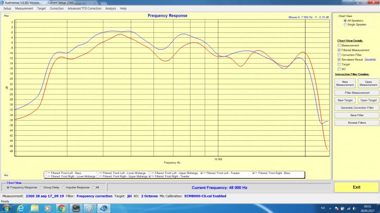Open the Analysis menu
Viewport: 380px width, 213px height.
pyautogui.click(x=110, y=9)
